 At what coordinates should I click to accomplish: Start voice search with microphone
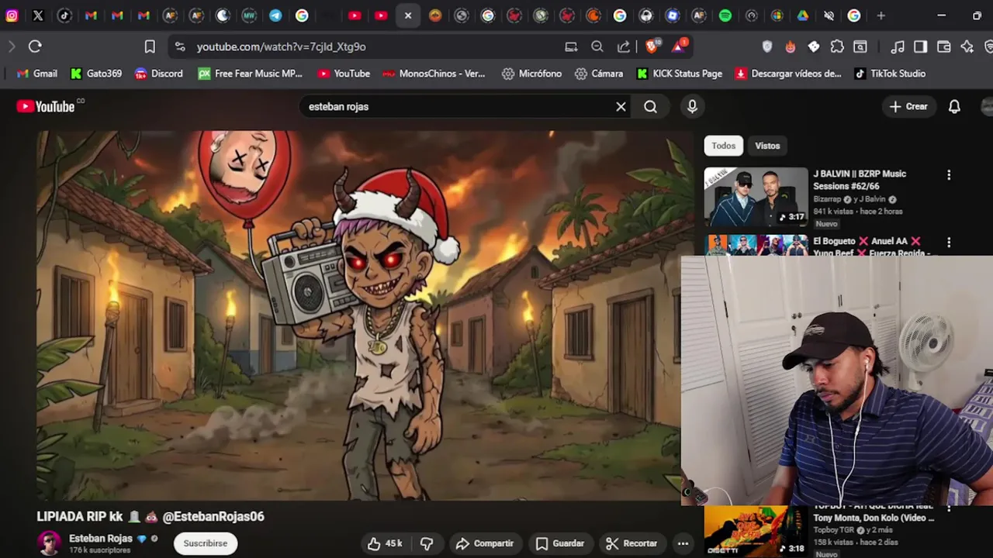(692, 107)
